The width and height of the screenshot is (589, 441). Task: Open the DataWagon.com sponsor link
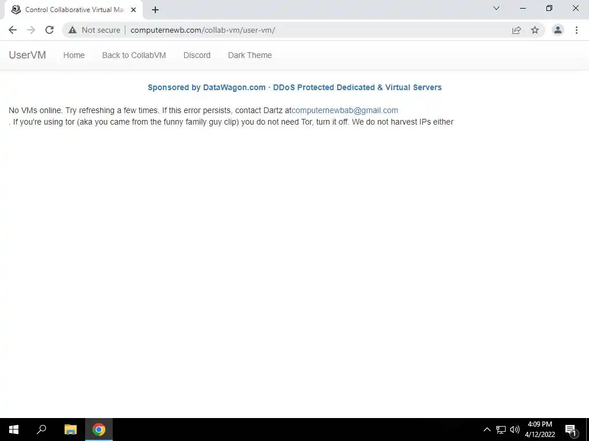click(294, 87)
